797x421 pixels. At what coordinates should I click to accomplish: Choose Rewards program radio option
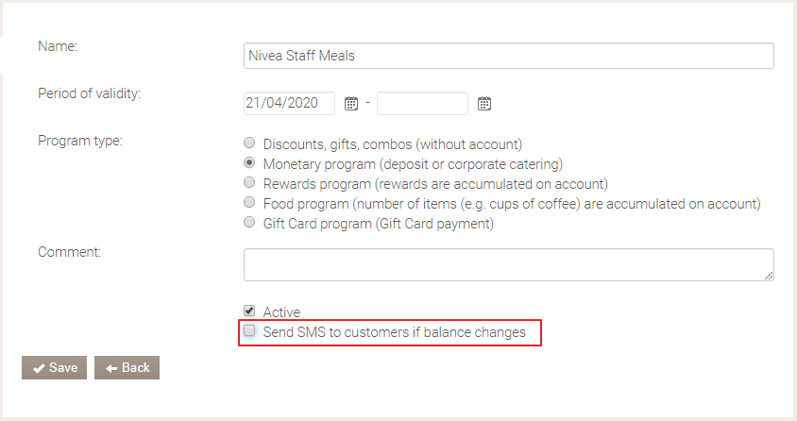[x=249, y=182]
